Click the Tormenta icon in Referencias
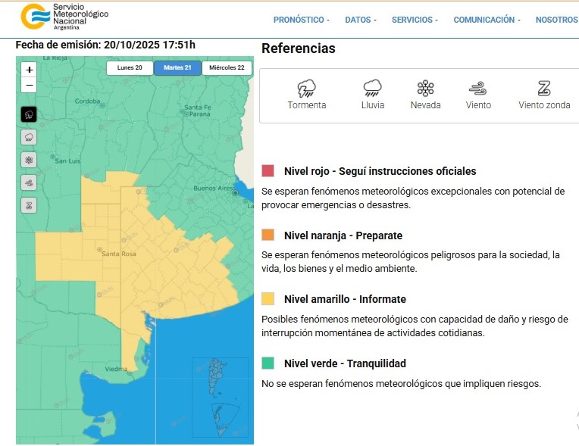Screen dimensions: 579x446 coord(306,89)
